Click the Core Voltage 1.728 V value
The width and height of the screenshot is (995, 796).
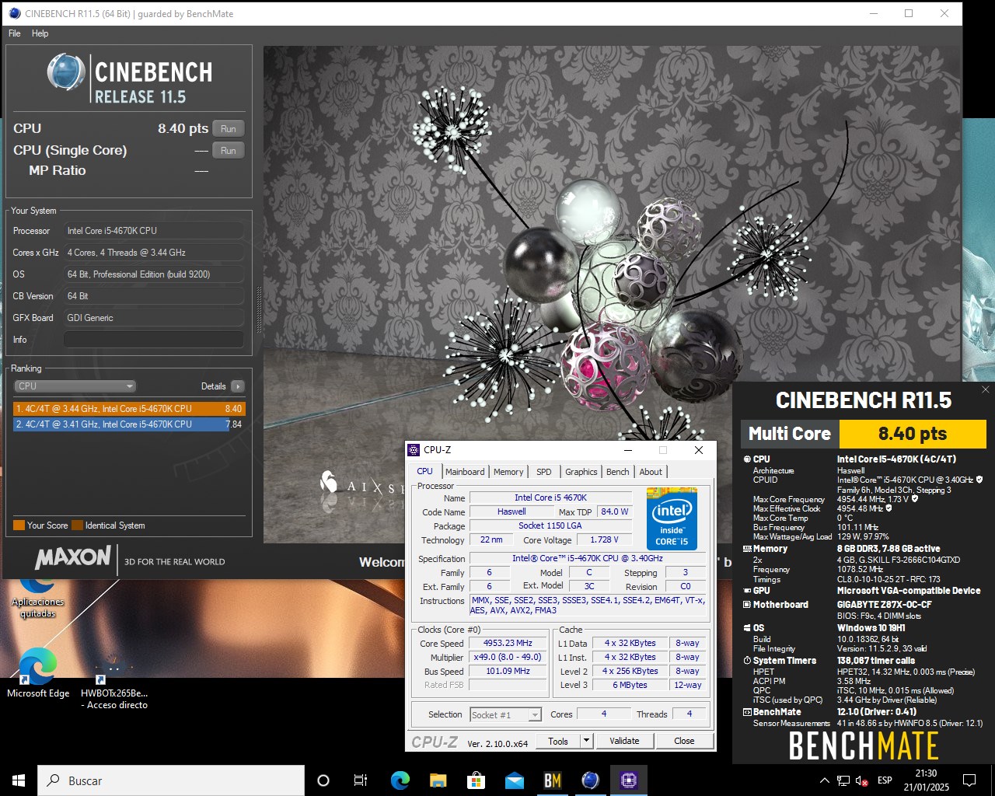[604, 539]
